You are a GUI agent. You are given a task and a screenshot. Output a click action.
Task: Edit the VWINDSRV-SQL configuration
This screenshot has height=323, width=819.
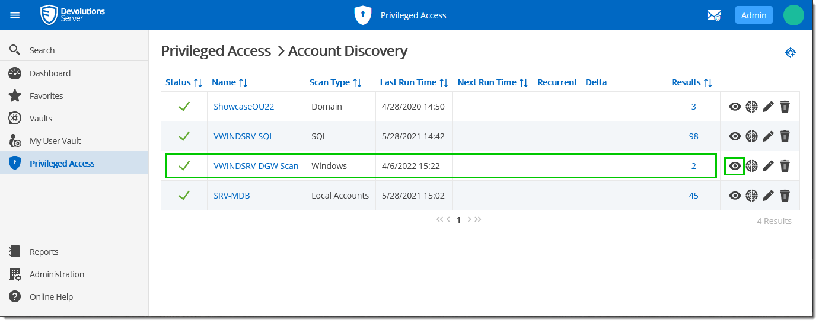[x=768, y=136]
